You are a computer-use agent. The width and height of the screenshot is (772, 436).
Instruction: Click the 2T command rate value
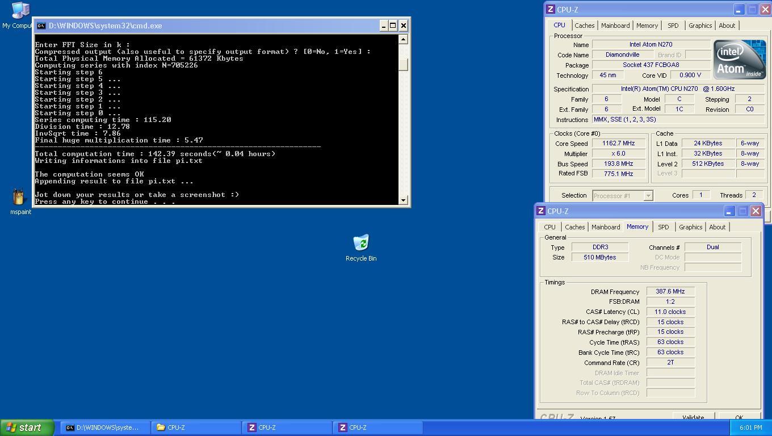tap(670, 362)
